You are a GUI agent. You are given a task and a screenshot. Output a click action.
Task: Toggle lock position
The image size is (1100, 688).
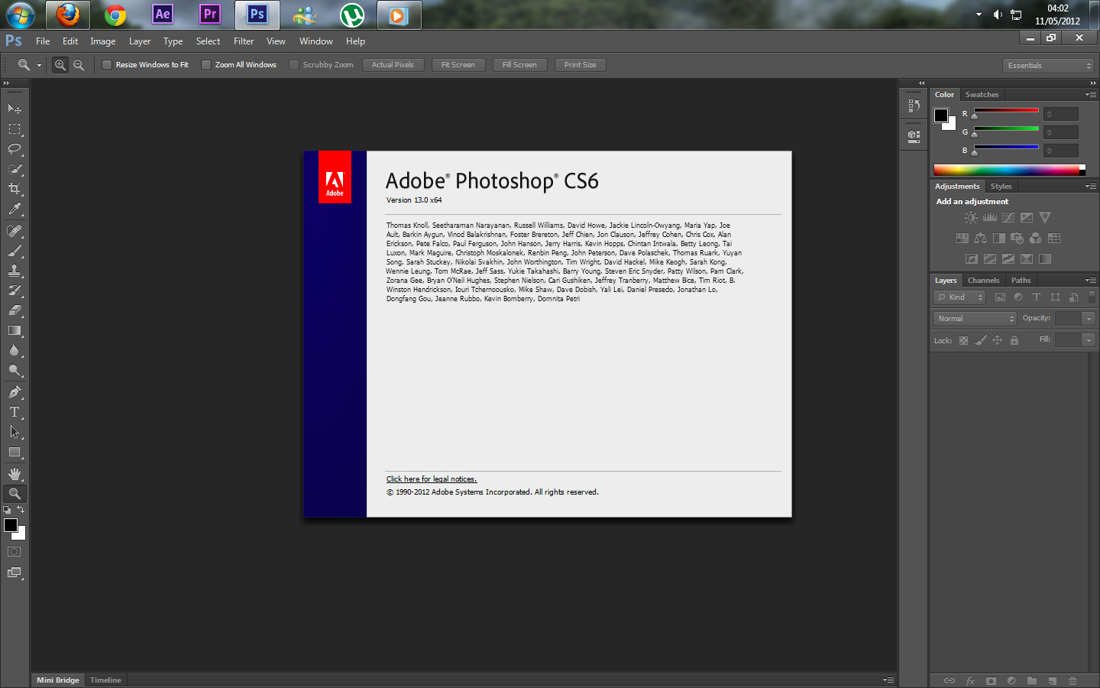pos(997,340)
